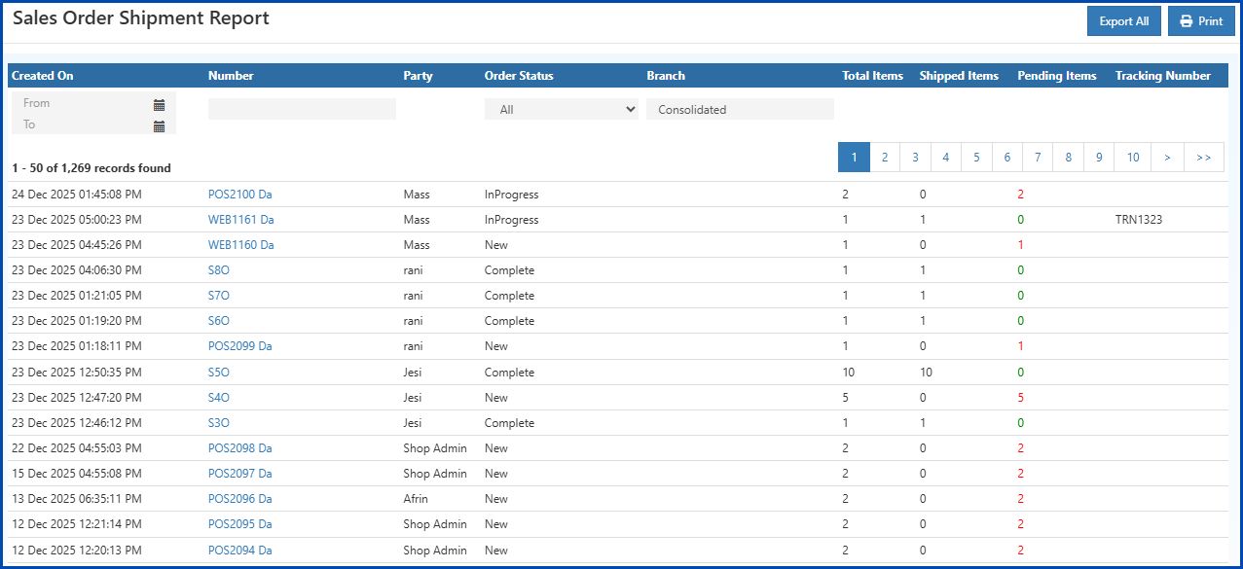Open order S3O

[x=216, y=422]
